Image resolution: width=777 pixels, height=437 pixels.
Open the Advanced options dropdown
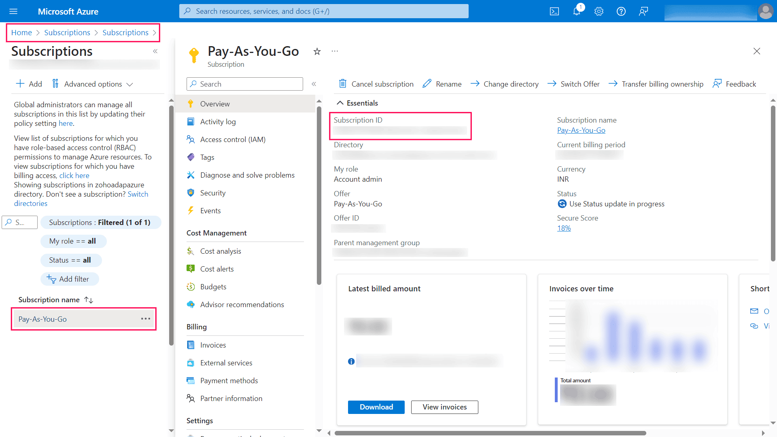93,84
